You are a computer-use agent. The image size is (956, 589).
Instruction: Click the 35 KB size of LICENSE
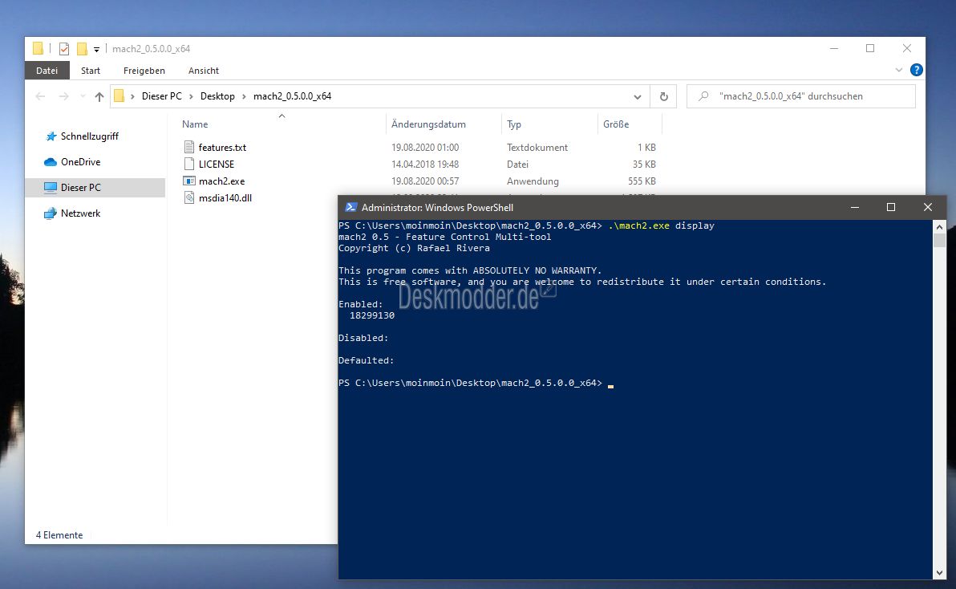(x=644, y=164)
